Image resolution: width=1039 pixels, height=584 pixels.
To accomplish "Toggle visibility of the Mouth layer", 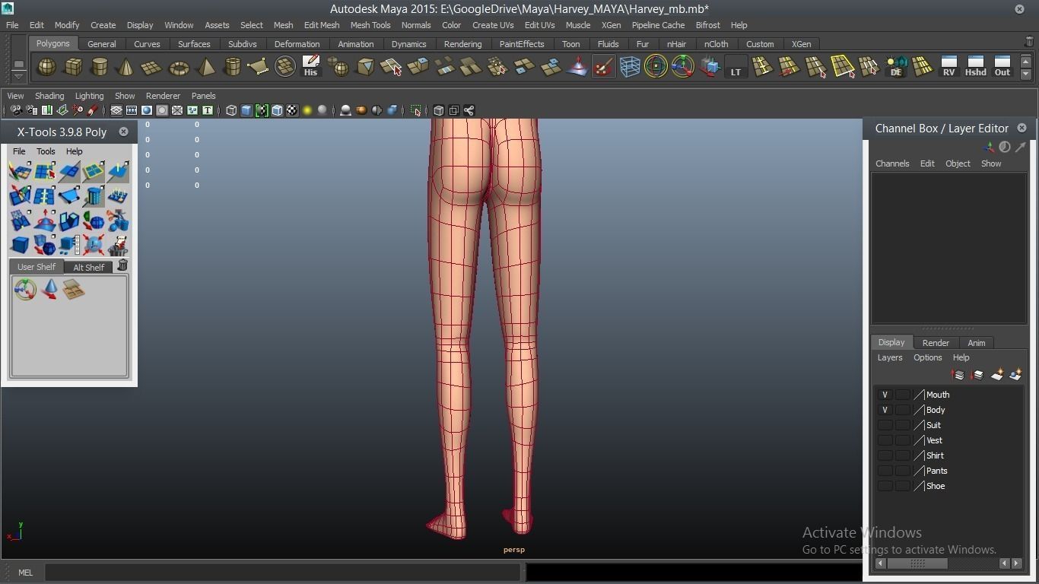I will pyautogui.click(x=885, y=395).
